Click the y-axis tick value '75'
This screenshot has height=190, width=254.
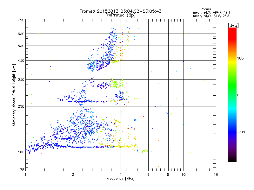pyautogui.click(x=22, y=170)
